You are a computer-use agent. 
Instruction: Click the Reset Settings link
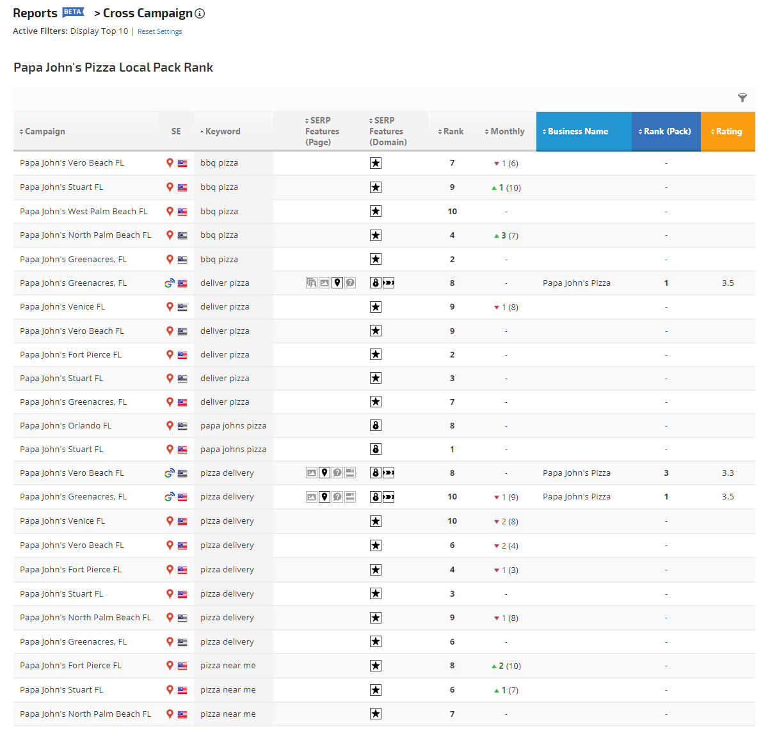click(159, 31)
